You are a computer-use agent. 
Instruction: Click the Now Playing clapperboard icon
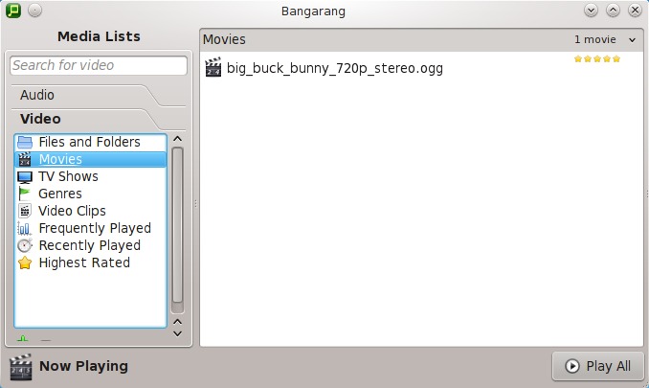[x=20, y=366]
